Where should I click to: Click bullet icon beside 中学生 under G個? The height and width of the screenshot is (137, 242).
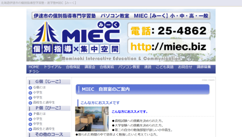pos(30,98)
